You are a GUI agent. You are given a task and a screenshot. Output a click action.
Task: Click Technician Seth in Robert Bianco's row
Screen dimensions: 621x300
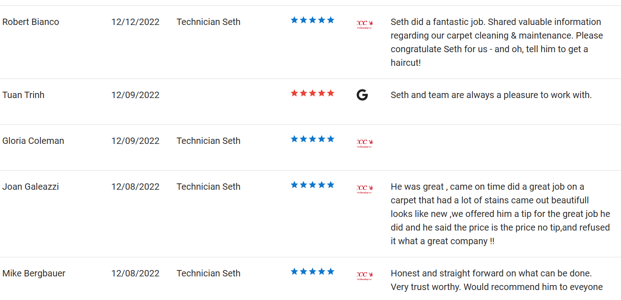(209, 22)
